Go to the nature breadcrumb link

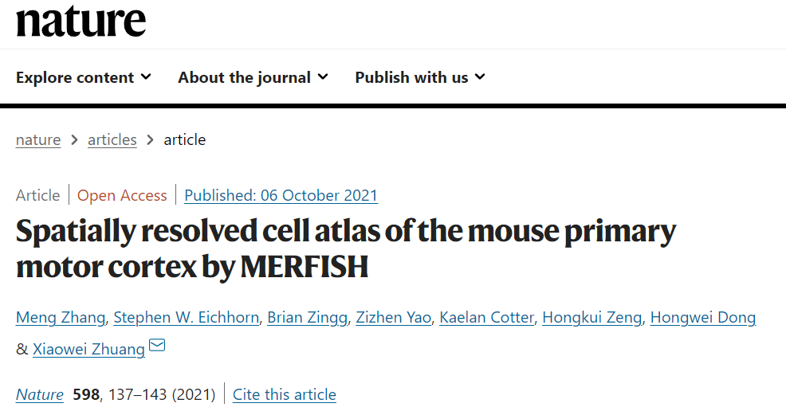coord(38,139)
